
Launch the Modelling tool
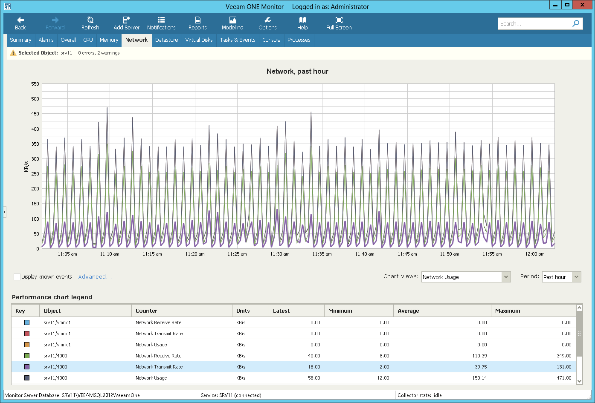(x=232, y=23)
